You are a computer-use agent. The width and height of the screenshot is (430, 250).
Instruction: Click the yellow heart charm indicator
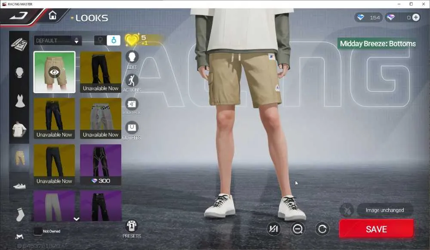132,40
